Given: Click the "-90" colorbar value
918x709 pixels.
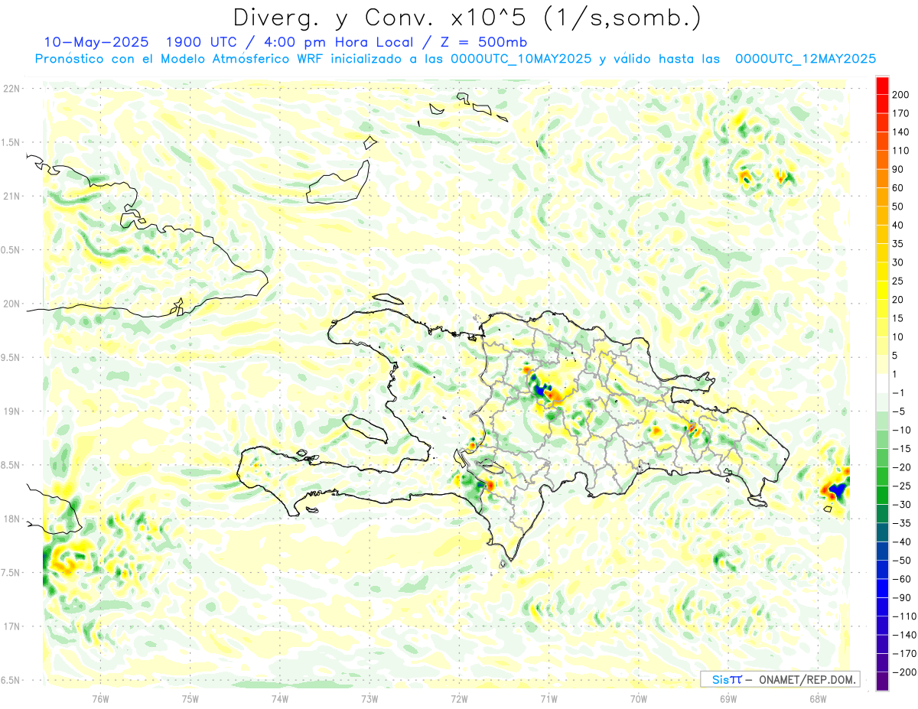Looking at the screenshot, I should 901,598.
